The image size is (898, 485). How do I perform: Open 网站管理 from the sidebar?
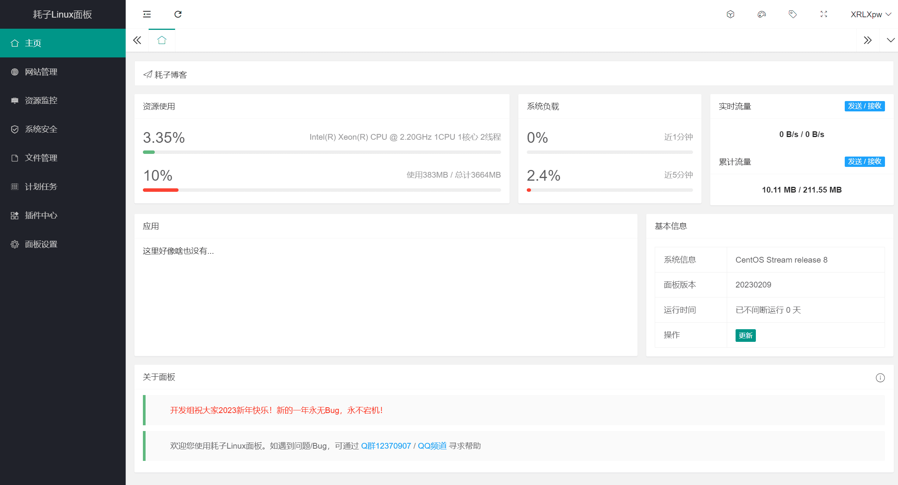pyautogui.click(x=41, y=72)
